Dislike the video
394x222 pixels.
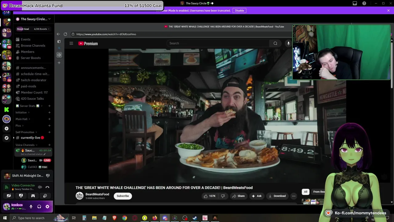pos(223,196)
